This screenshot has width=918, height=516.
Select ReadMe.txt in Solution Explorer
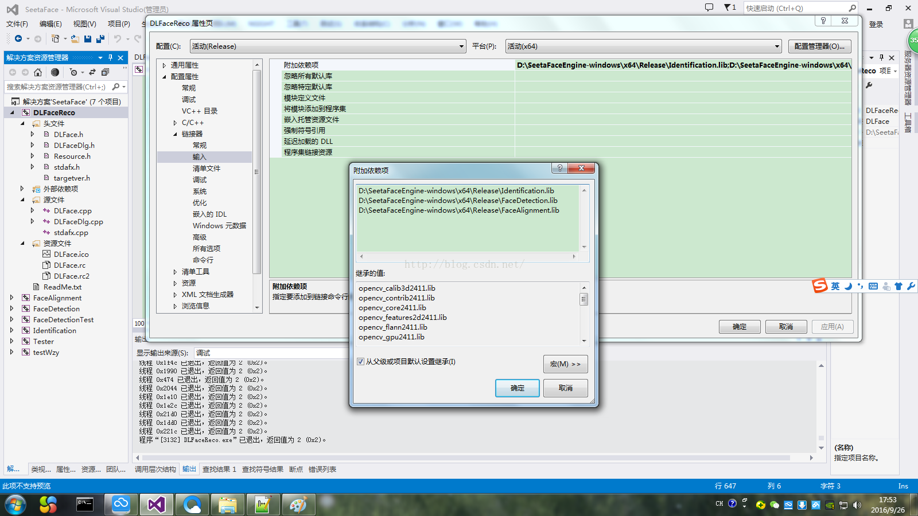[63, 287]
